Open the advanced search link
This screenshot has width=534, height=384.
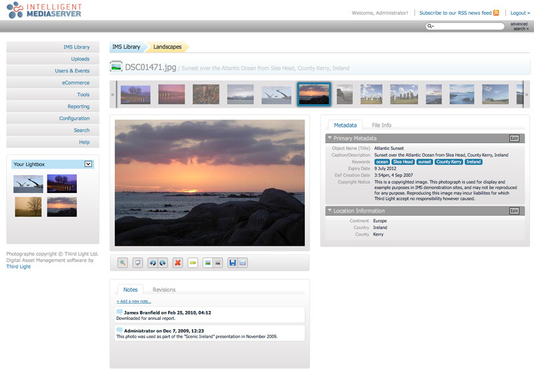[x=519, y=26]
